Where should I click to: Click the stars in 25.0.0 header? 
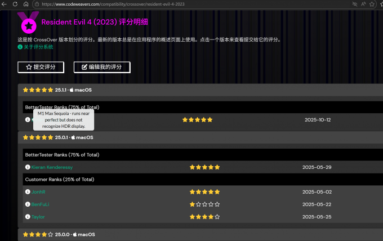38,234
